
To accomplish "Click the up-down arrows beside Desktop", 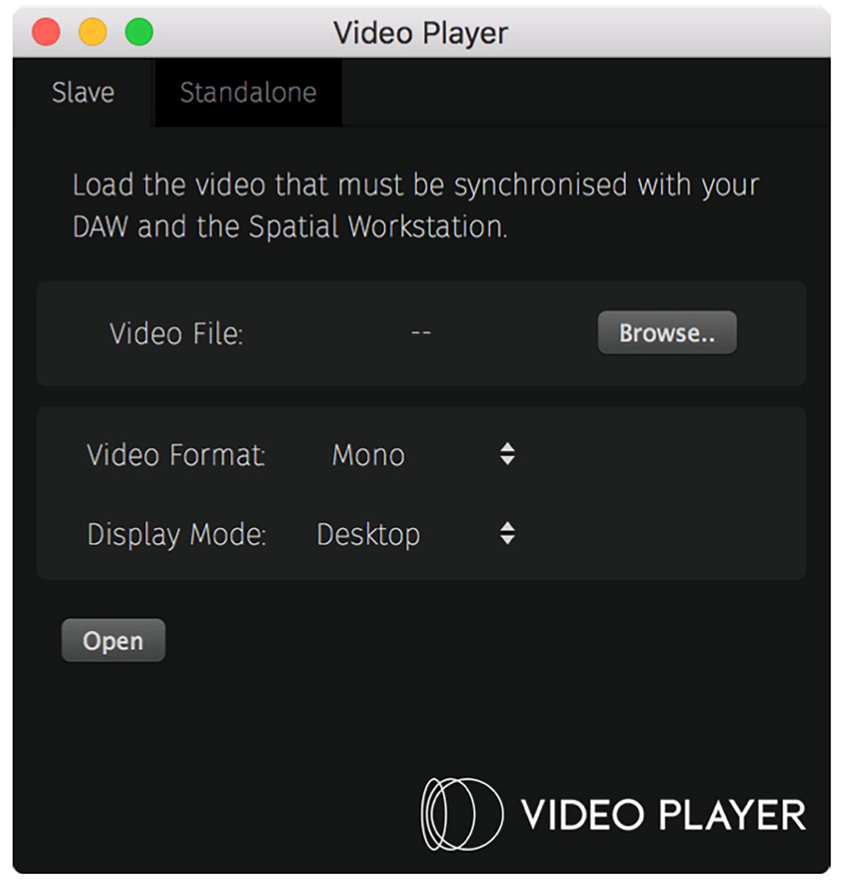I will click(507, 534).
